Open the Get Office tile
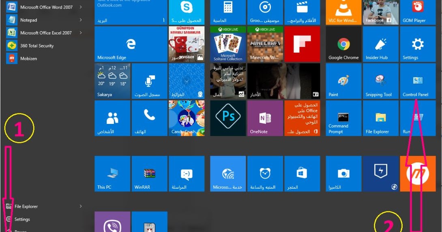This screenshot has height=232, width=442. point(302,118)
